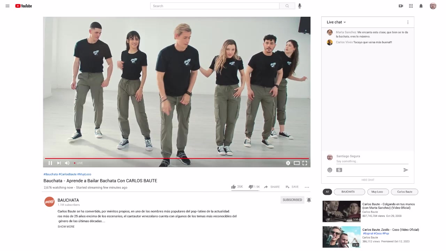Viewport: 446px width, 251px height.
Task: Toggle channel notification bell beside SUBSCRIBED
Action: point(309,200)
